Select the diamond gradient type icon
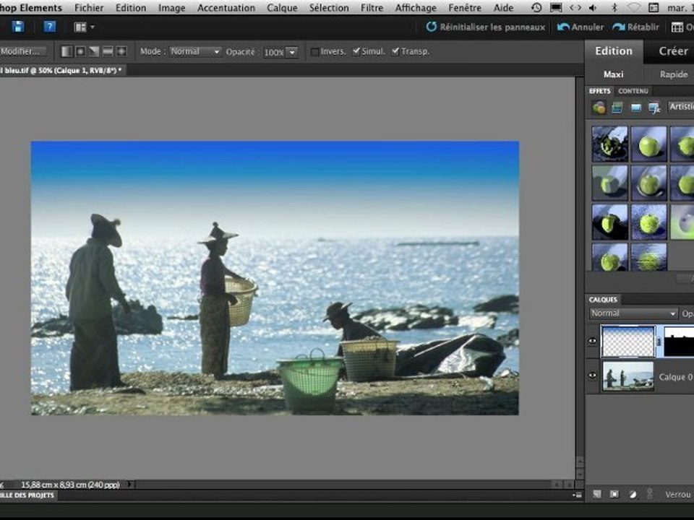Screen dimensions: 694x520 coord(121,51)
